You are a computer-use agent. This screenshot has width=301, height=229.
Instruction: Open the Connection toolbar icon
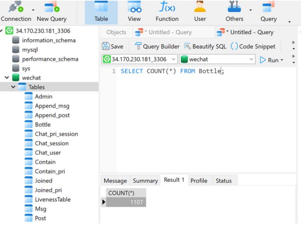[x=16, y=12]
